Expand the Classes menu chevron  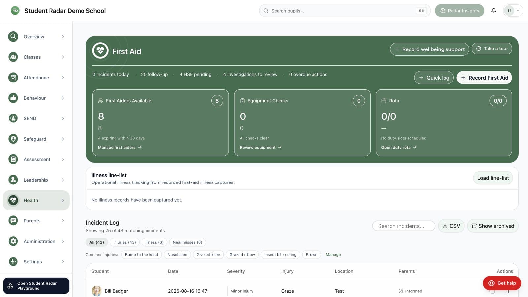63,57
